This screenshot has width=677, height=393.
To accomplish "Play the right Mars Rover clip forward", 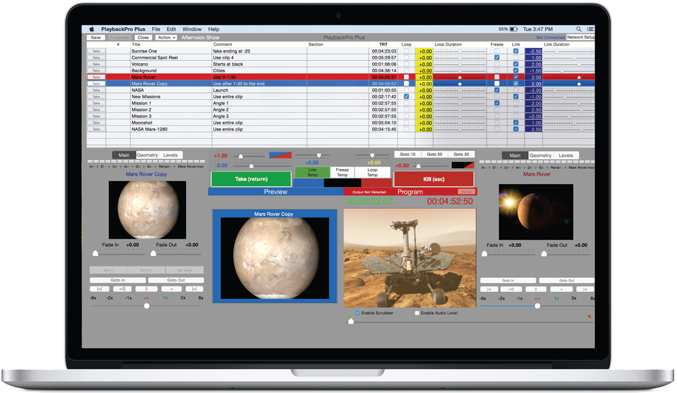I will [x=561, y=289].
